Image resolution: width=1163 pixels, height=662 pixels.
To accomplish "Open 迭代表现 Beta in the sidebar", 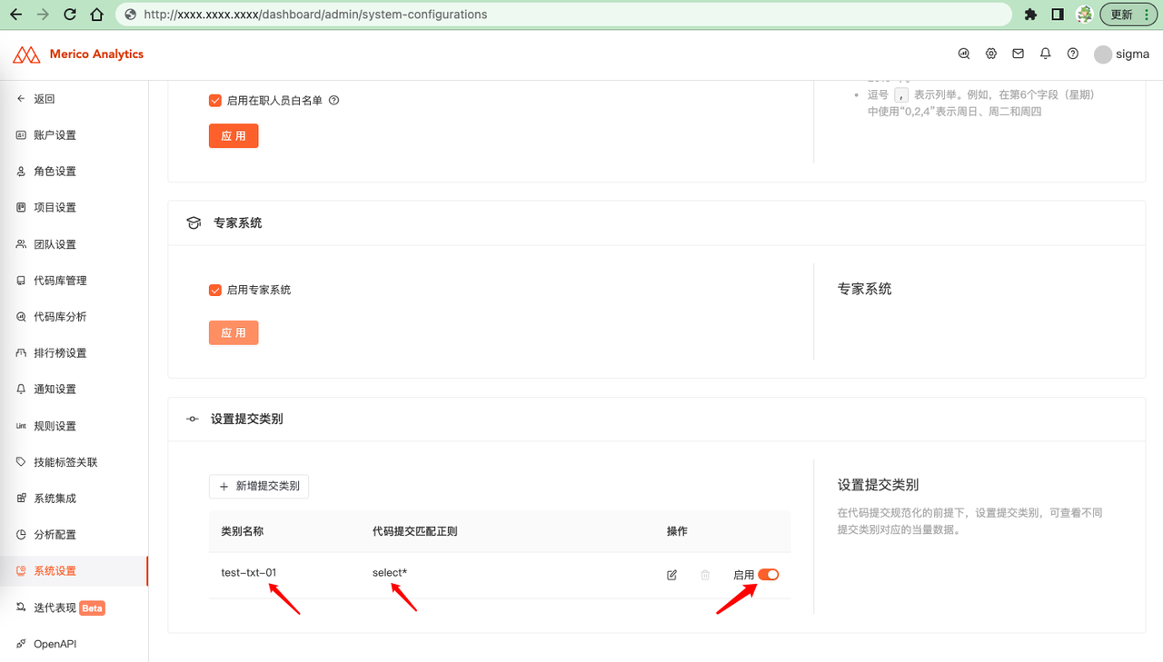I will (74, 608).
